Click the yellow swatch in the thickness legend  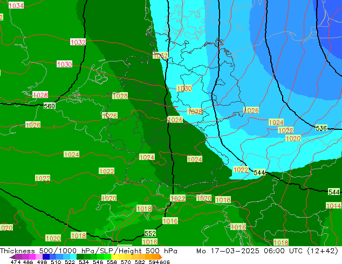(x=114, y=256)
